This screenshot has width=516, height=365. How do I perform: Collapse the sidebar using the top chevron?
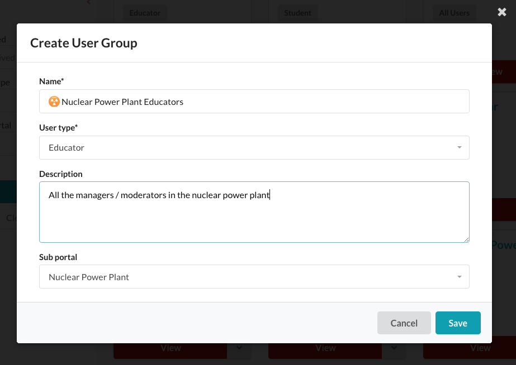(x=88, y=2)
